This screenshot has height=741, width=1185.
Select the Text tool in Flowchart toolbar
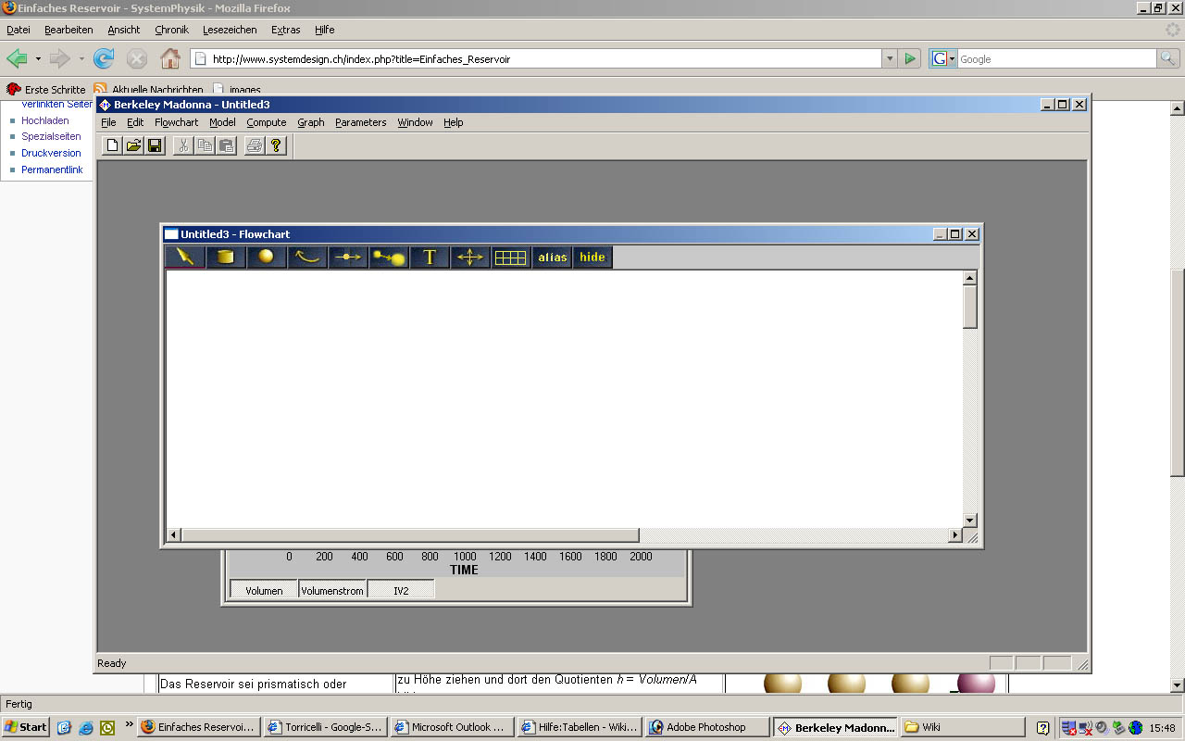(430, 257)
